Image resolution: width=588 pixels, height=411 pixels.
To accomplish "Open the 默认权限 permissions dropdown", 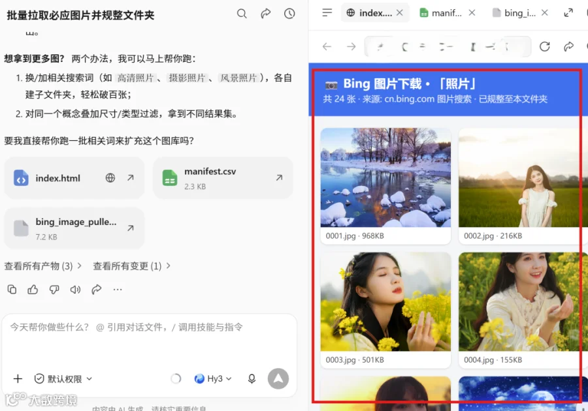I will coord(63,379).
